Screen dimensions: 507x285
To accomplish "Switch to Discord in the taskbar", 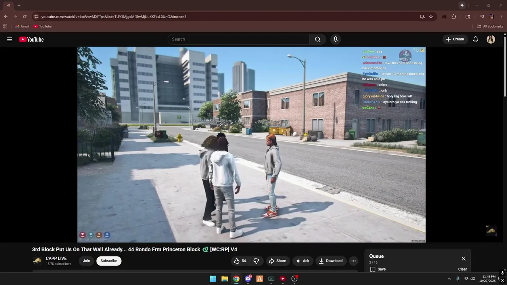I will tap(248, 279).
